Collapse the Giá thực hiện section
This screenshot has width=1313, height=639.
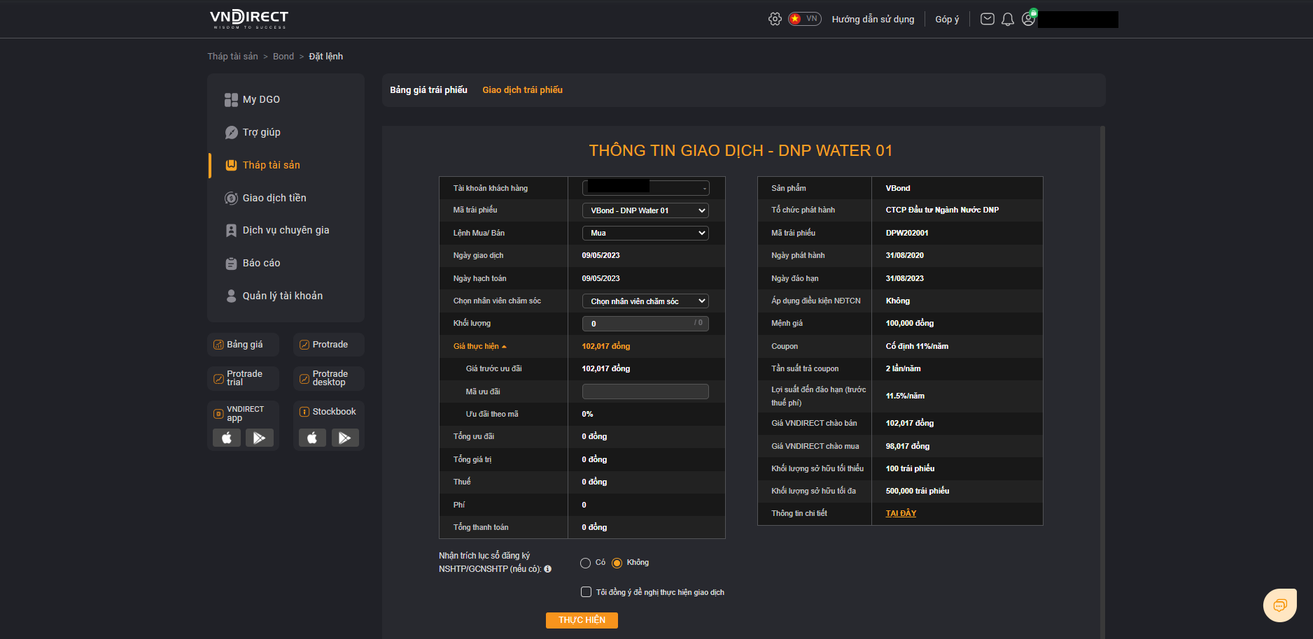coord(479,346)
